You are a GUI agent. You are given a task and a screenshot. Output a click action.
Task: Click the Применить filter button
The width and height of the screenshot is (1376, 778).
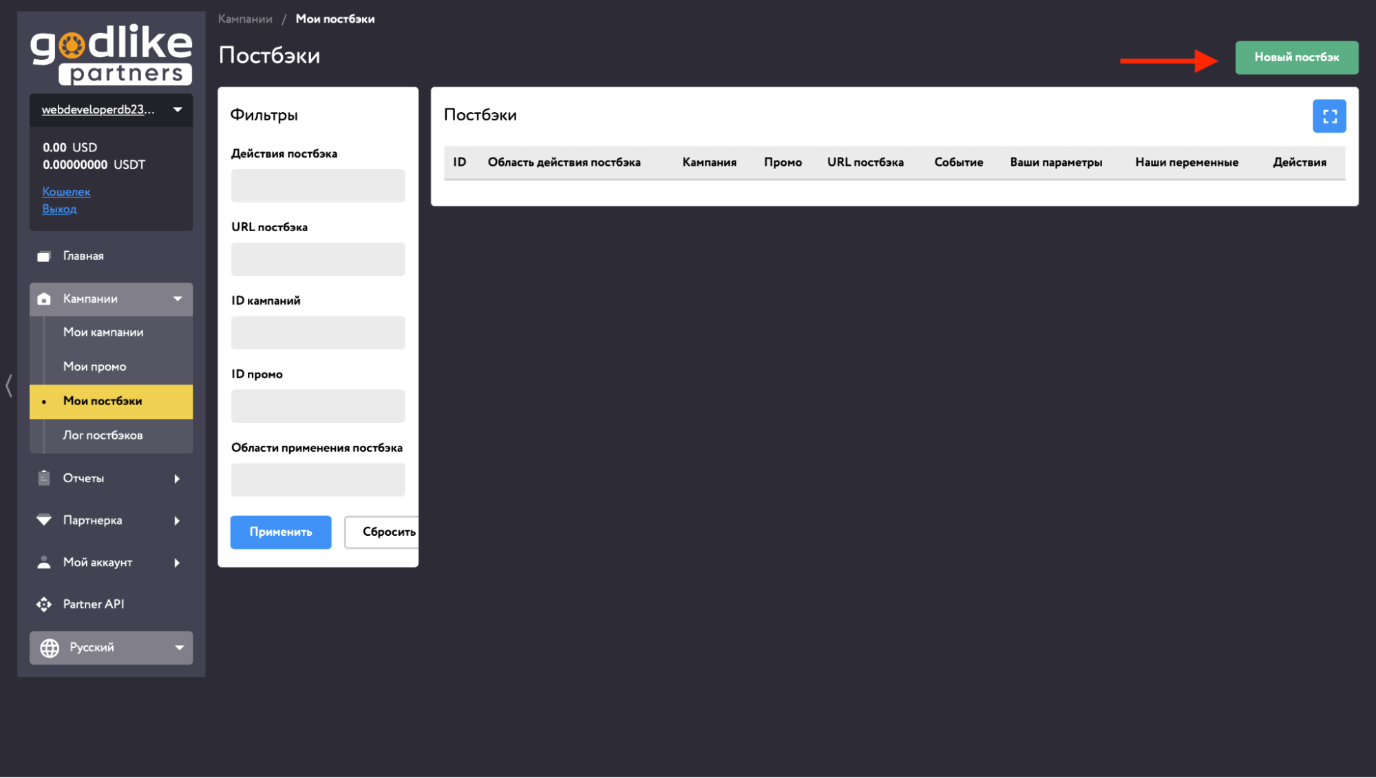click(280, 532)
